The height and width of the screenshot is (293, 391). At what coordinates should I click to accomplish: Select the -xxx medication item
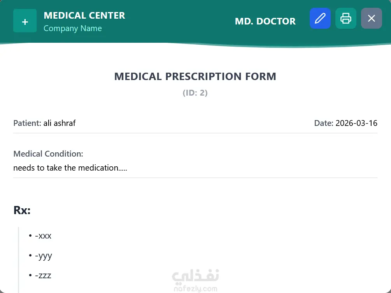tap(43, 236)
